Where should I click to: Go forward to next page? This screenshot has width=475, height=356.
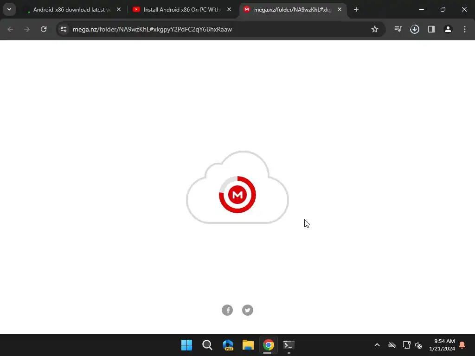(27, 29)
